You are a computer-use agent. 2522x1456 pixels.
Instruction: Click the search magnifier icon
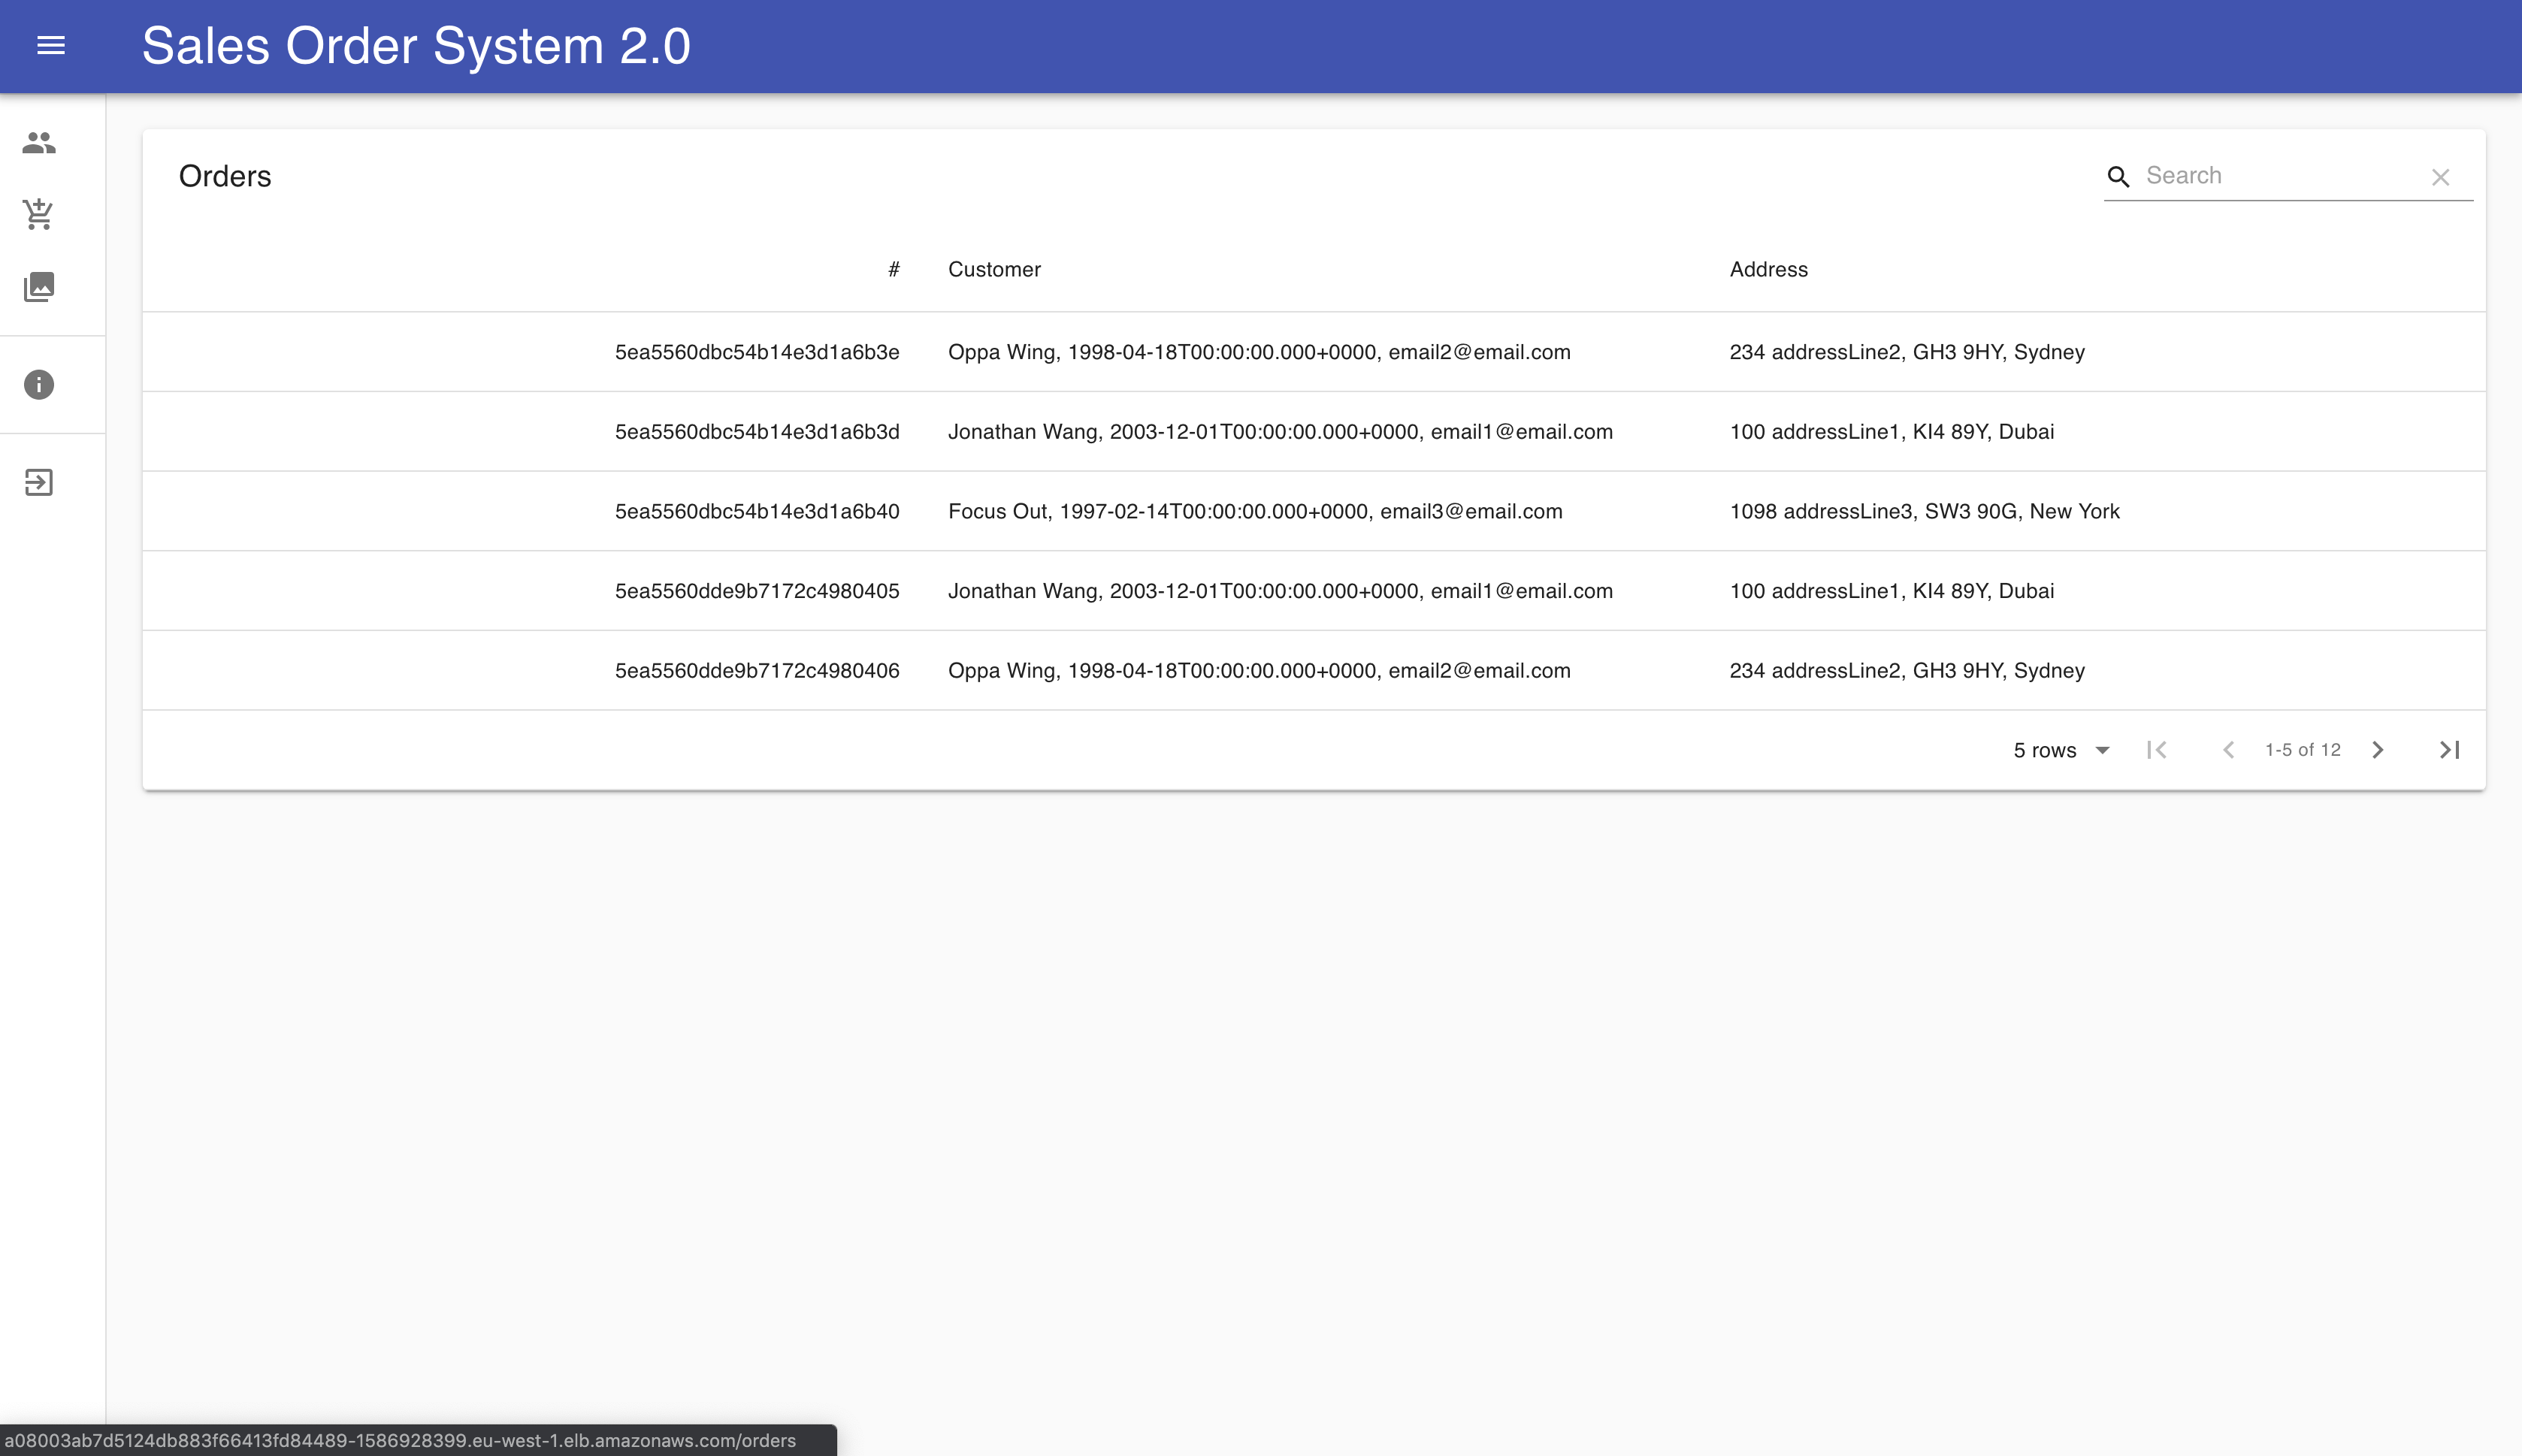2118,177
